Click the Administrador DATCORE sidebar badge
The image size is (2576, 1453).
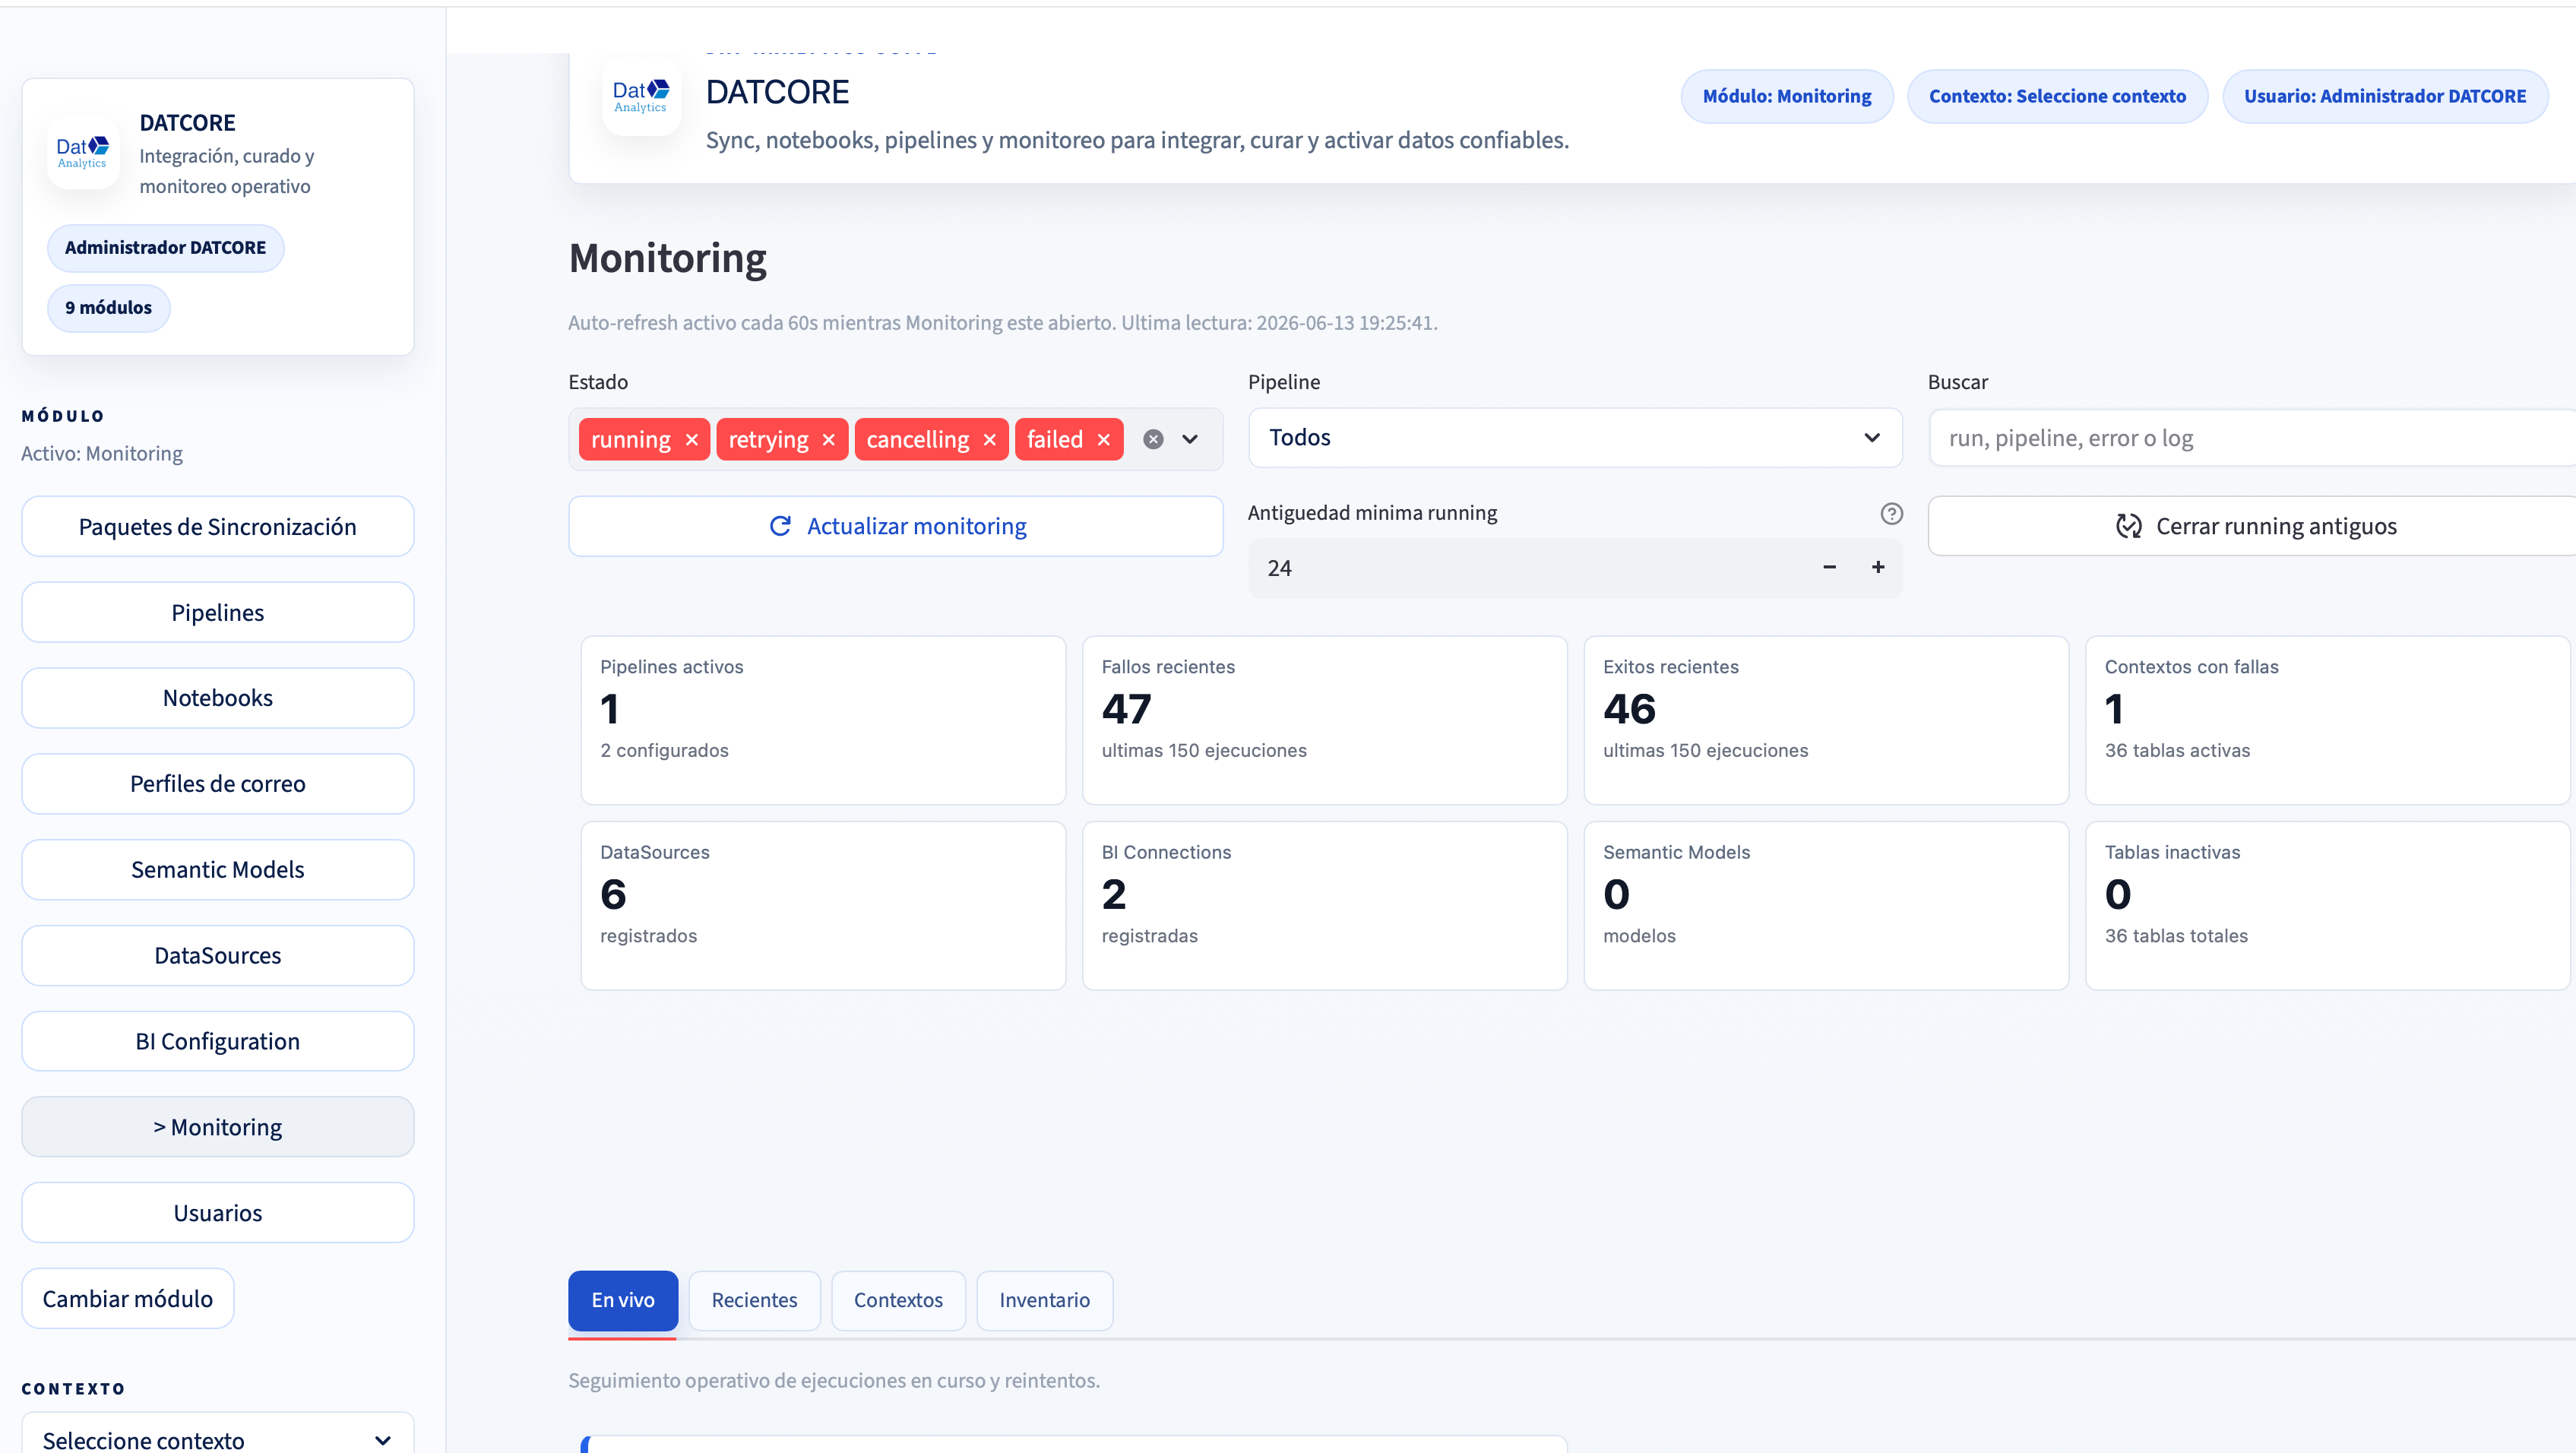tap(166, 248)
